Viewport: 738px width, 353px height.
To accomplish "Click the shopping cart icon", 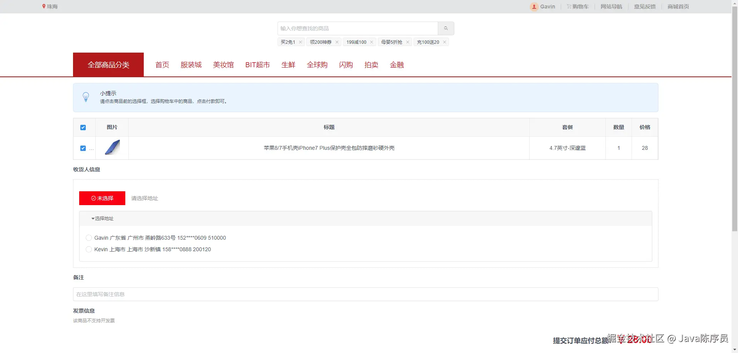I will [569, 7].
